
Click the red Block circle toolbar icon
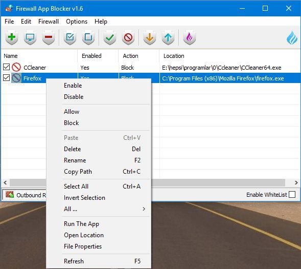click(128, 37)
